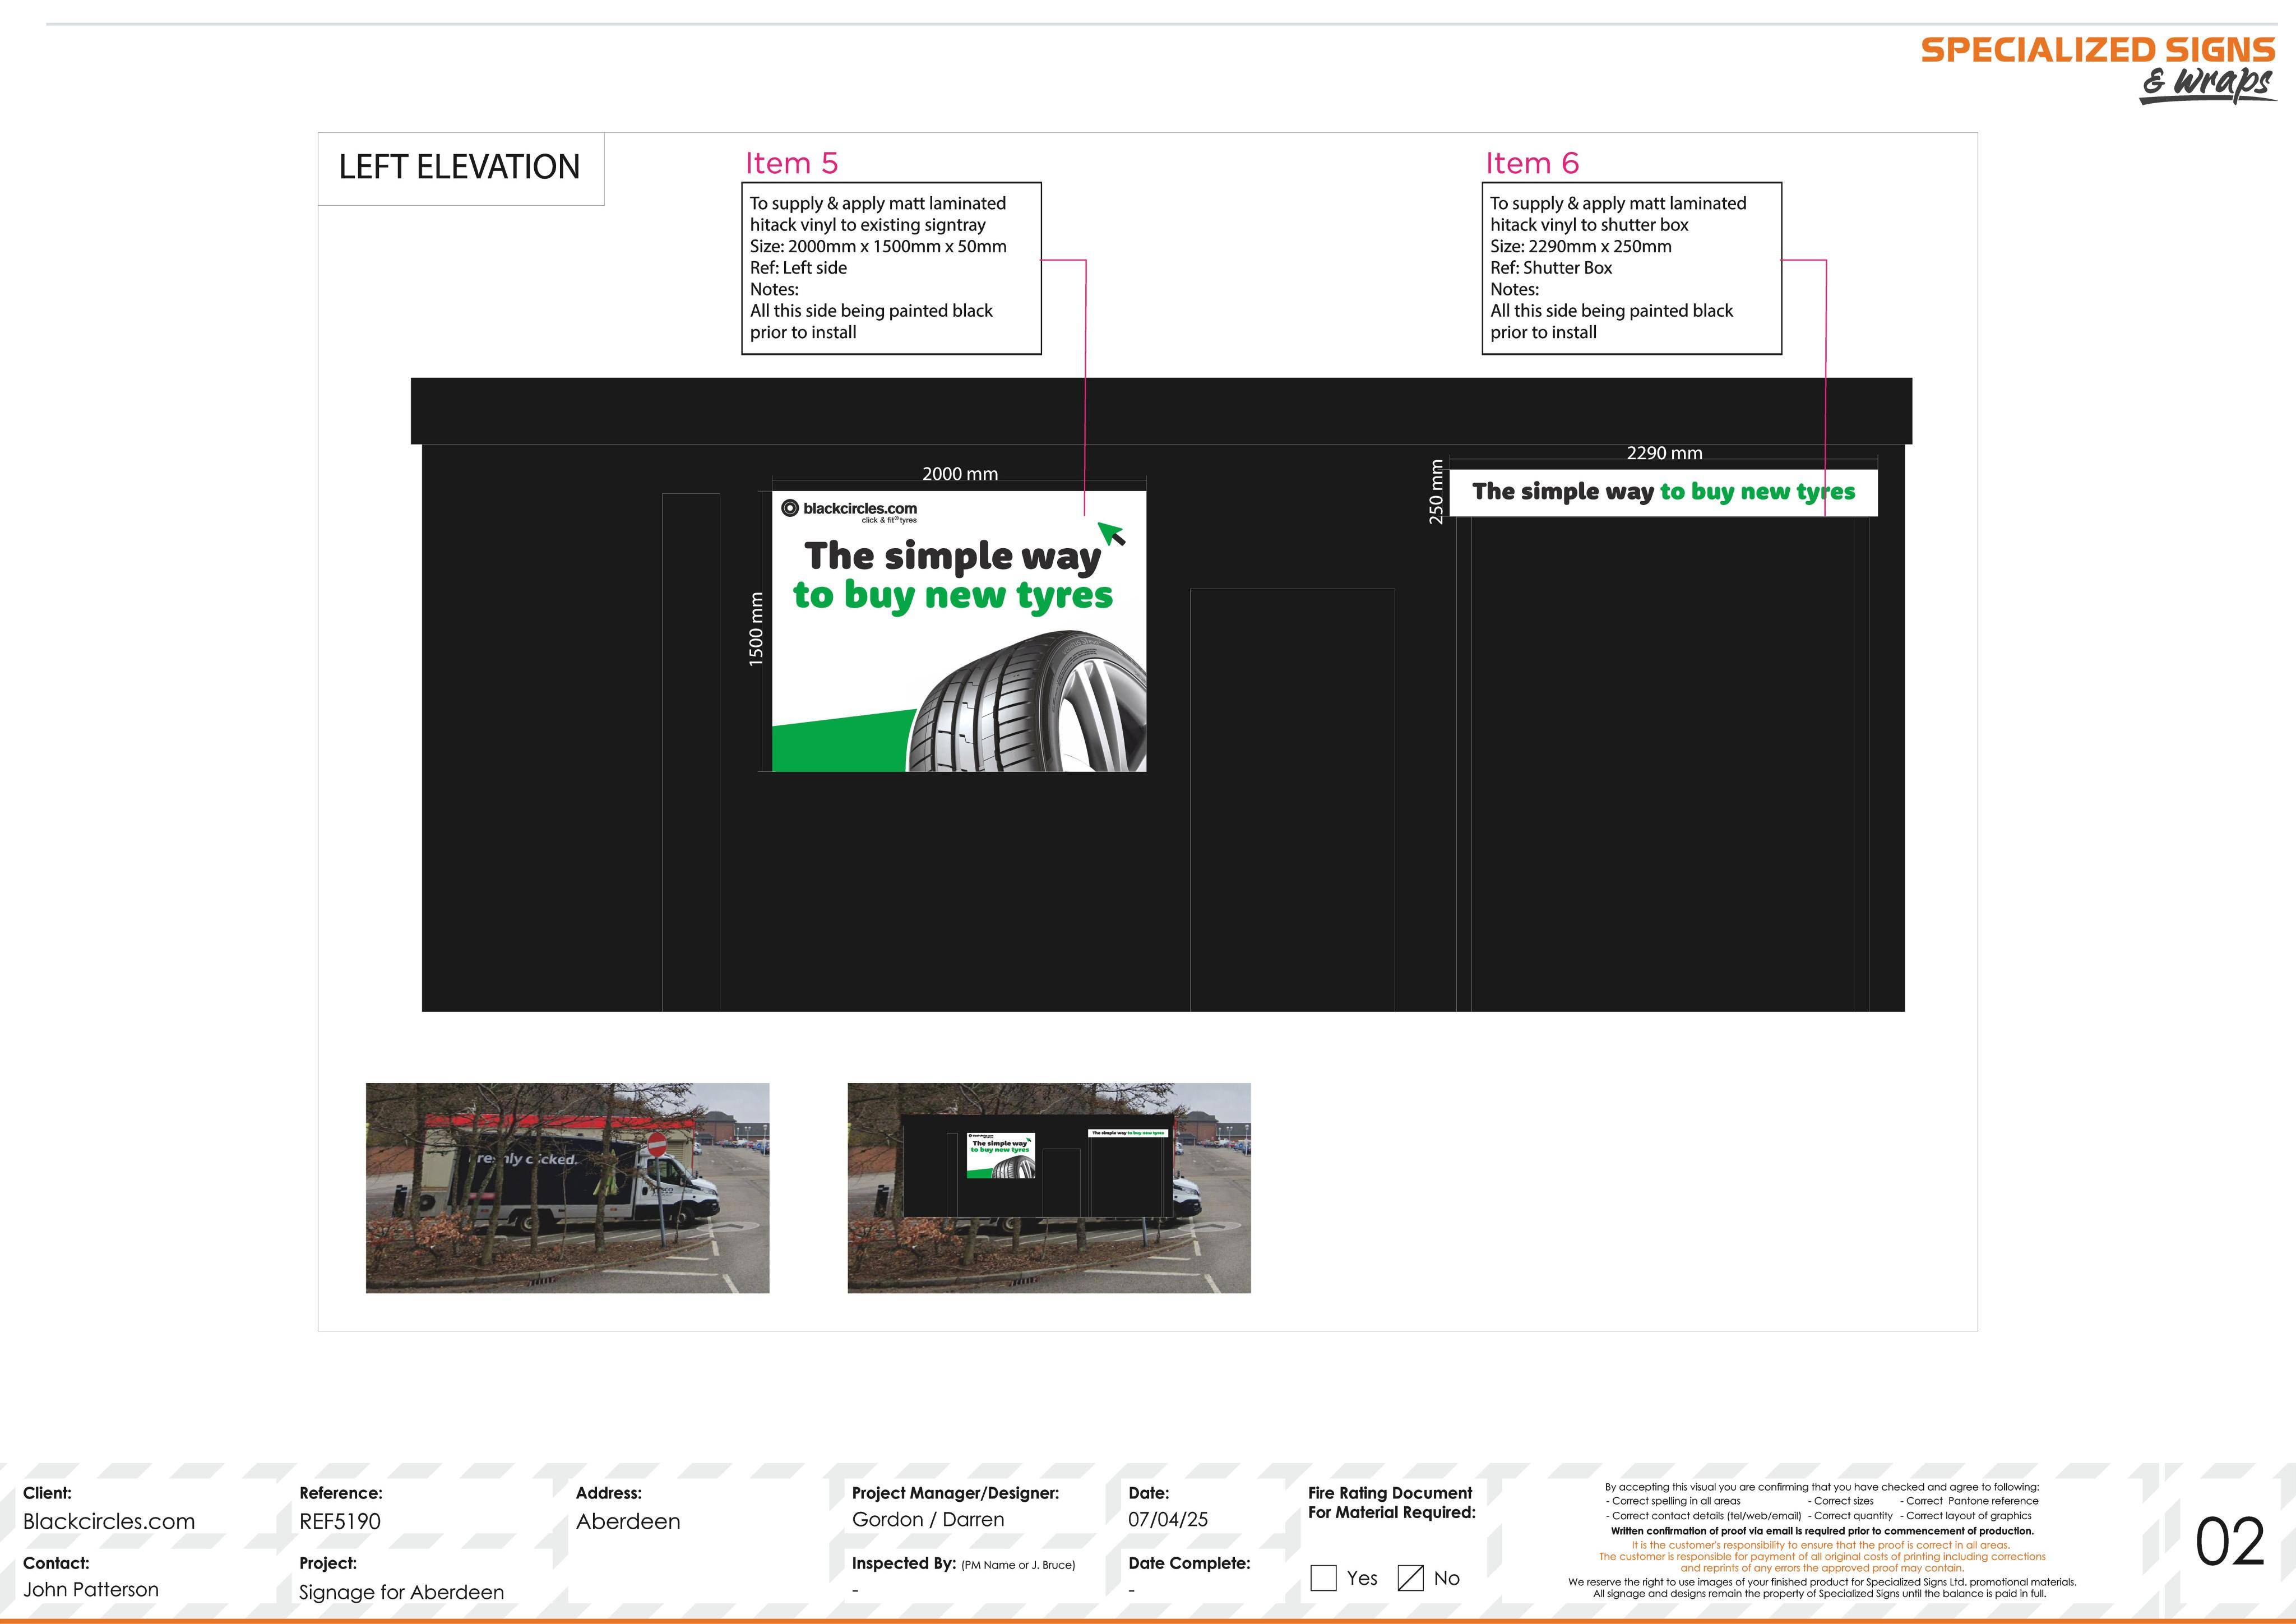Select the tyre image on the signtray
This screenshot has width=2296, height=1624.
point(1027,700)
